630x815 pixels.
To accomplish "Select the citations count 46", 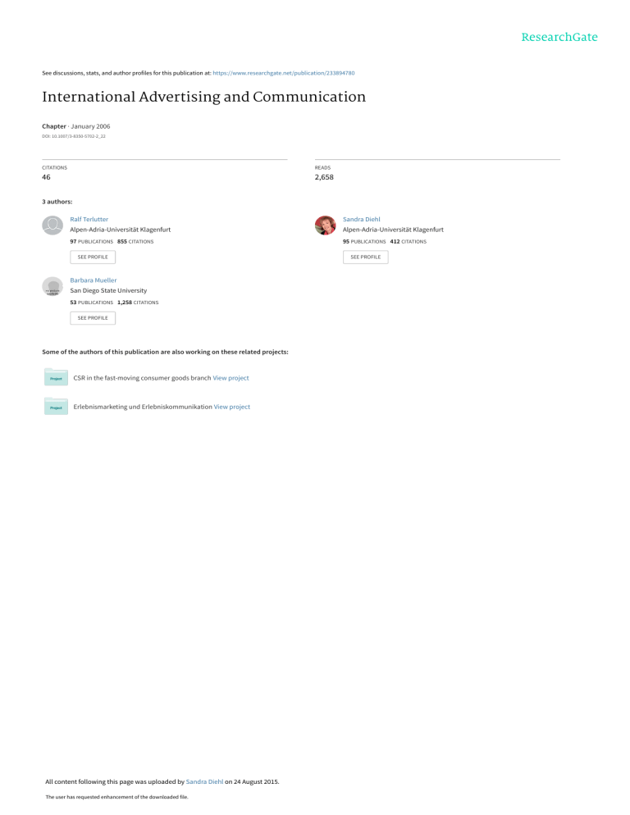I will [x=46, y=177].
